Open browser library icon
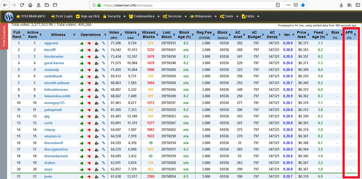Image resolution: width=362 pixels, height=179 pixels. pyautogui.click(x=350, y=5)
